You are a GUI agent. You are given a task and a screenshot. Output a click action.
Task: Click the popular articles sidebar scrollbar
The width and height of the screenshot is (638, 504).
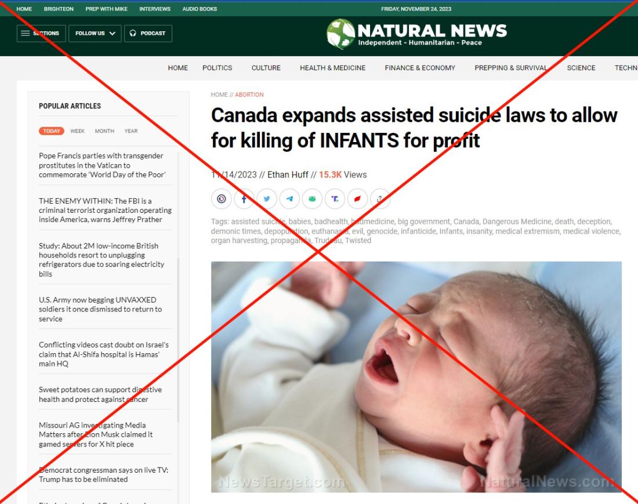click(x=178, y=340)
